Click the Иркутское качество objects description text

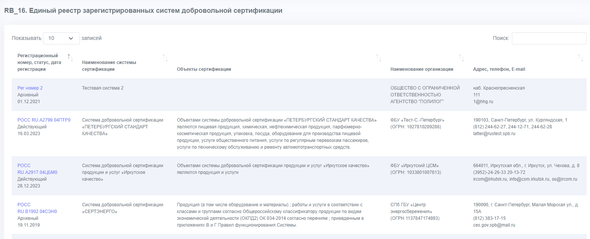click(273, 169)
